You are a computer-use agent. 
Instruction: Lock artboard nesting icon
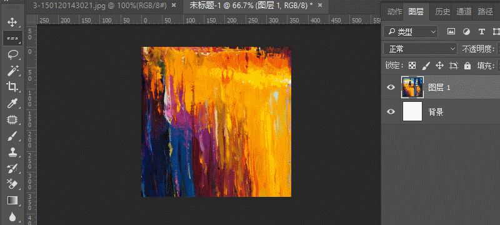pos(454,66)
